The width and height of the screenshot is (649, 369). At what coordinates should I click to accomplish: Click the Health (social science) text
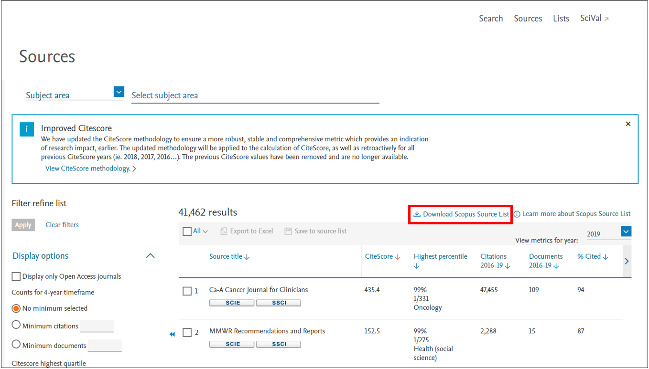point(433,353)
